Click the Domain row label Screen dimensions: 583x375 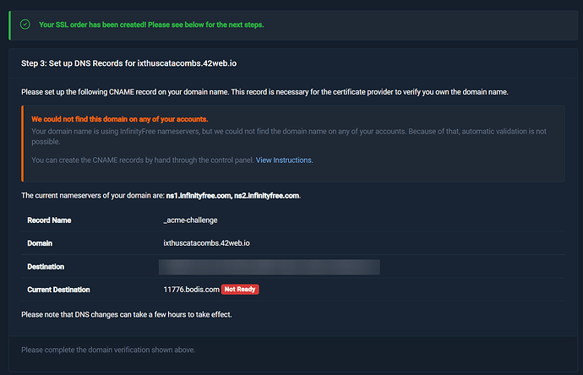click(x=40, y=243)
